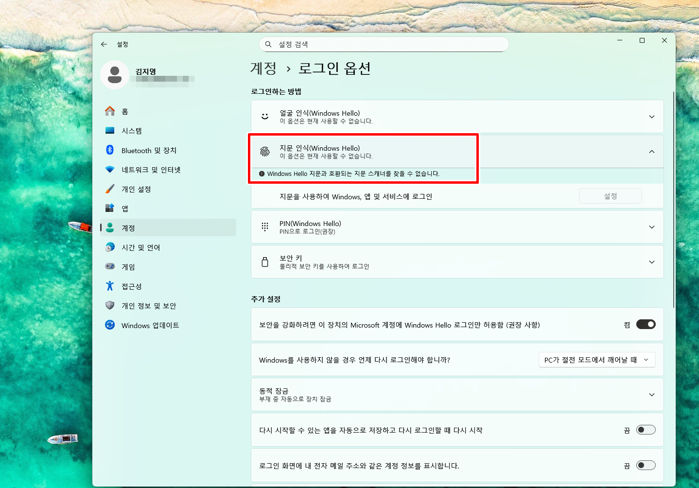Open 홈 in the sidebar
The image size is (699, 488).
168,111
